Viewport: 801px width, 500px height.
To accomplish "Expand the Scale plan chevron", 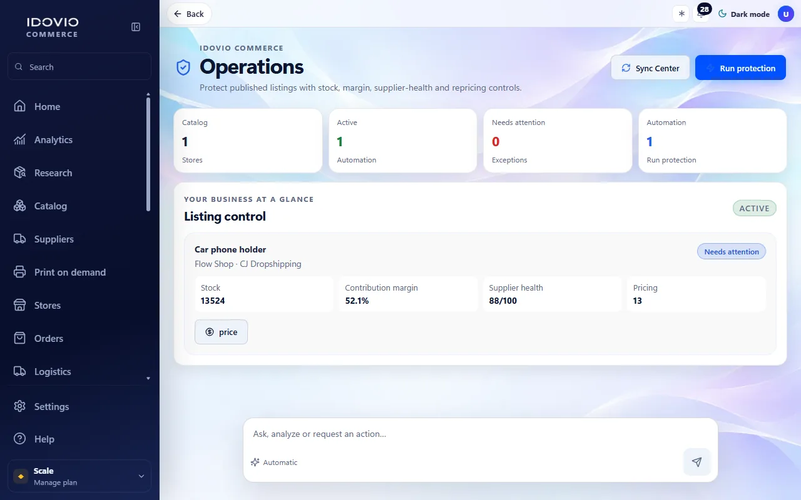I will (x=141, y=476).
